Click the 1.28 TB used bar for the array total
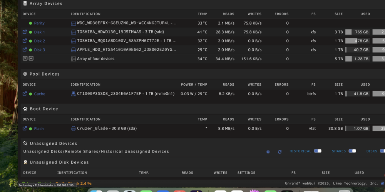 [x=358, y=59]
